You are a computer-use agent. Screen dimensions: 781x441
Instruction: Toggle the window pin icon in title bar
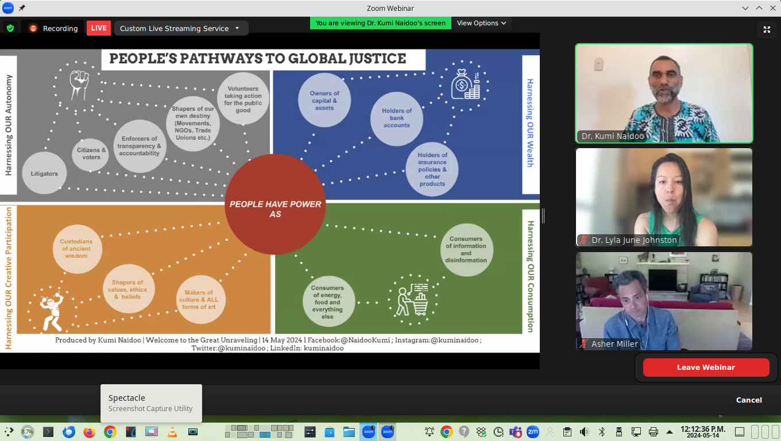pyautogui.click(x=22, y=8)
